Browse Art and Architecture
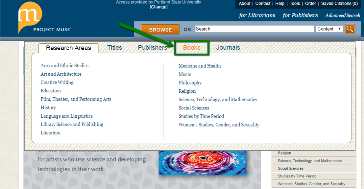The width and height of the screenshot is (364, 189). coord(61,74)
